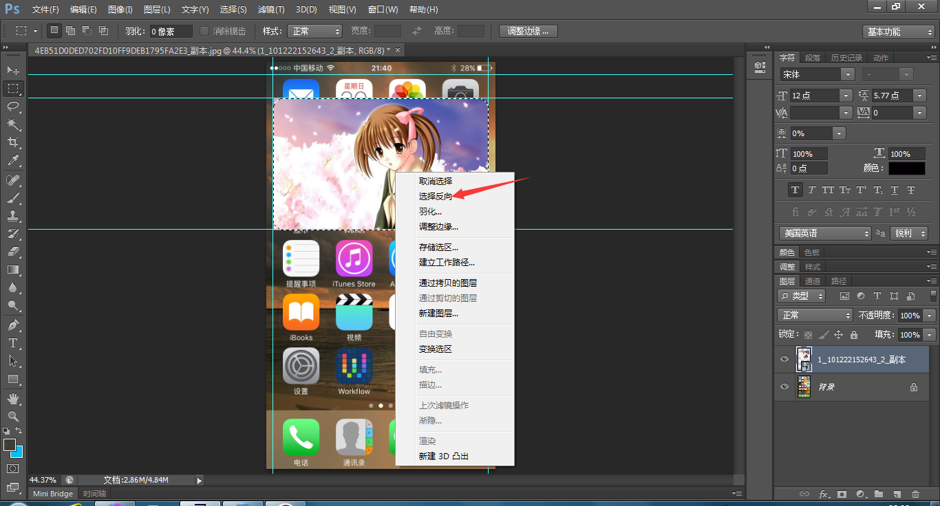Image resolution: width=940 pixels, height=506 pixels.
Task: Click the foreground color swatch
Action: tap(10, 445)
